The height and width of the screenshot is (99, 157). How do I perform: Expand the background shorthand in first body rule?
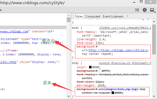[97, 46]
